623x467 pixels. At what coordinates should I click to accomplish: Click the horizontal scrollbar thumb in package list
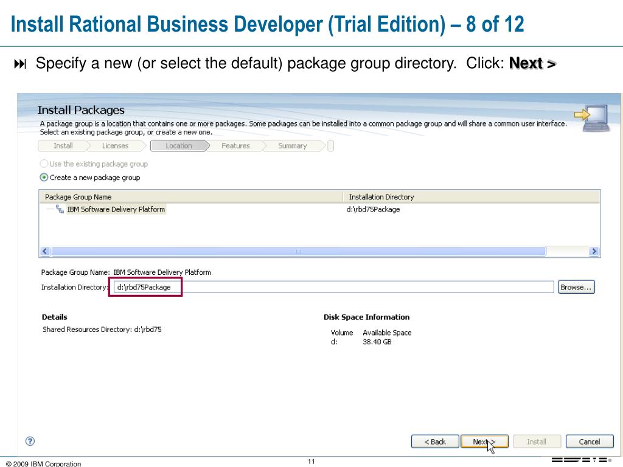pyautogui.click(x=298, y=251)
